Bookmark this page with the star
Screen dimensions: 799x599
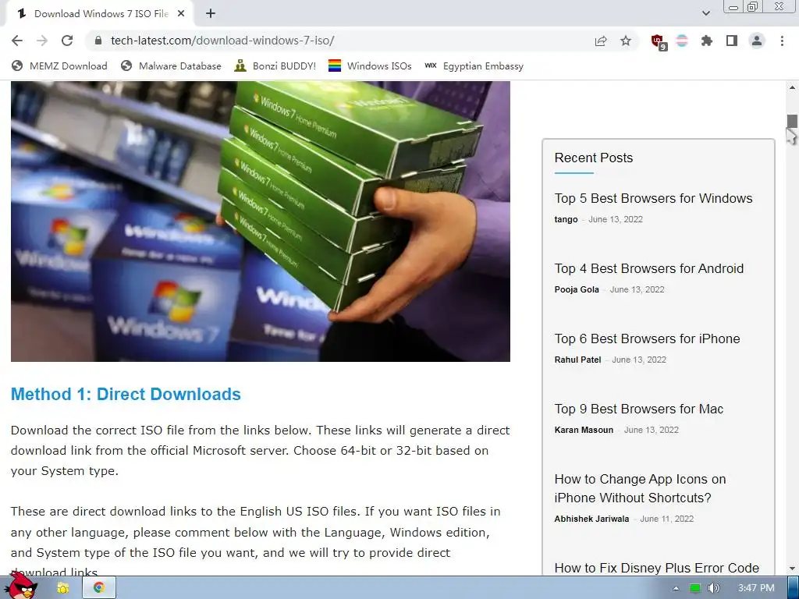626,41
